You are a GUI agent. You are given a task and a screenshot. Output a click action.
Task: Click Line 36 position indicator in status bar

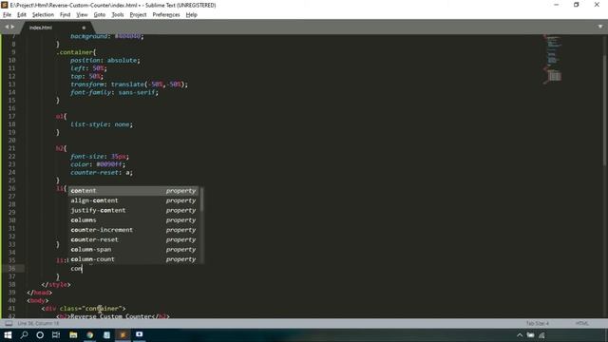(38, 323)
